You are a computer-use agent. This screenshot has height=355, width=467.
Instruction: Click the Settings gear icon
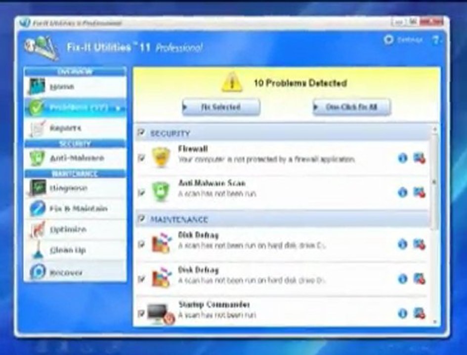[388, 40]
